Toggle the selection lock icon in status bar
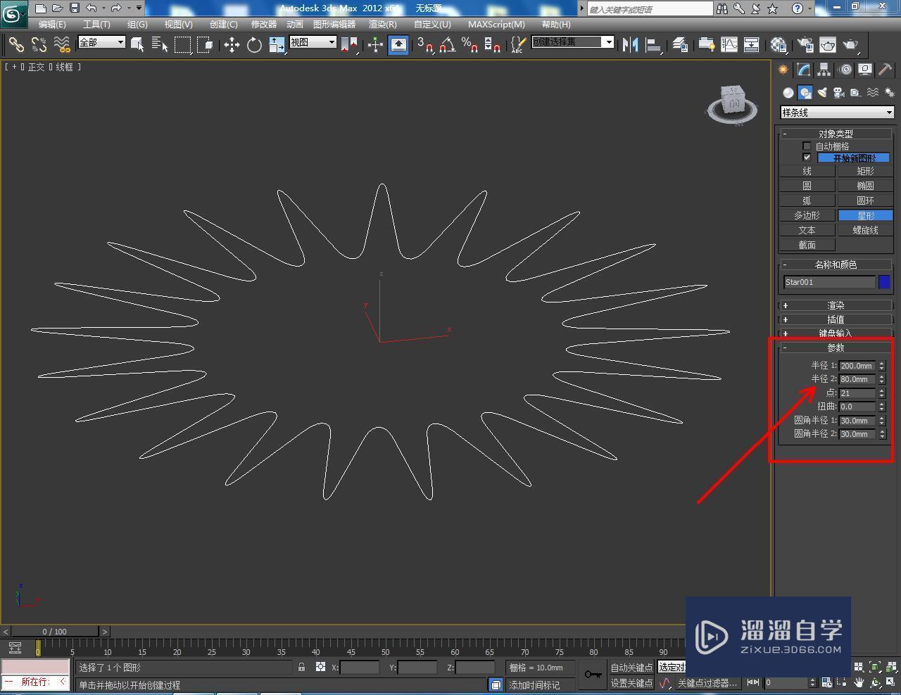This screenshot has width=901, height=695. (x=301, y=667)
